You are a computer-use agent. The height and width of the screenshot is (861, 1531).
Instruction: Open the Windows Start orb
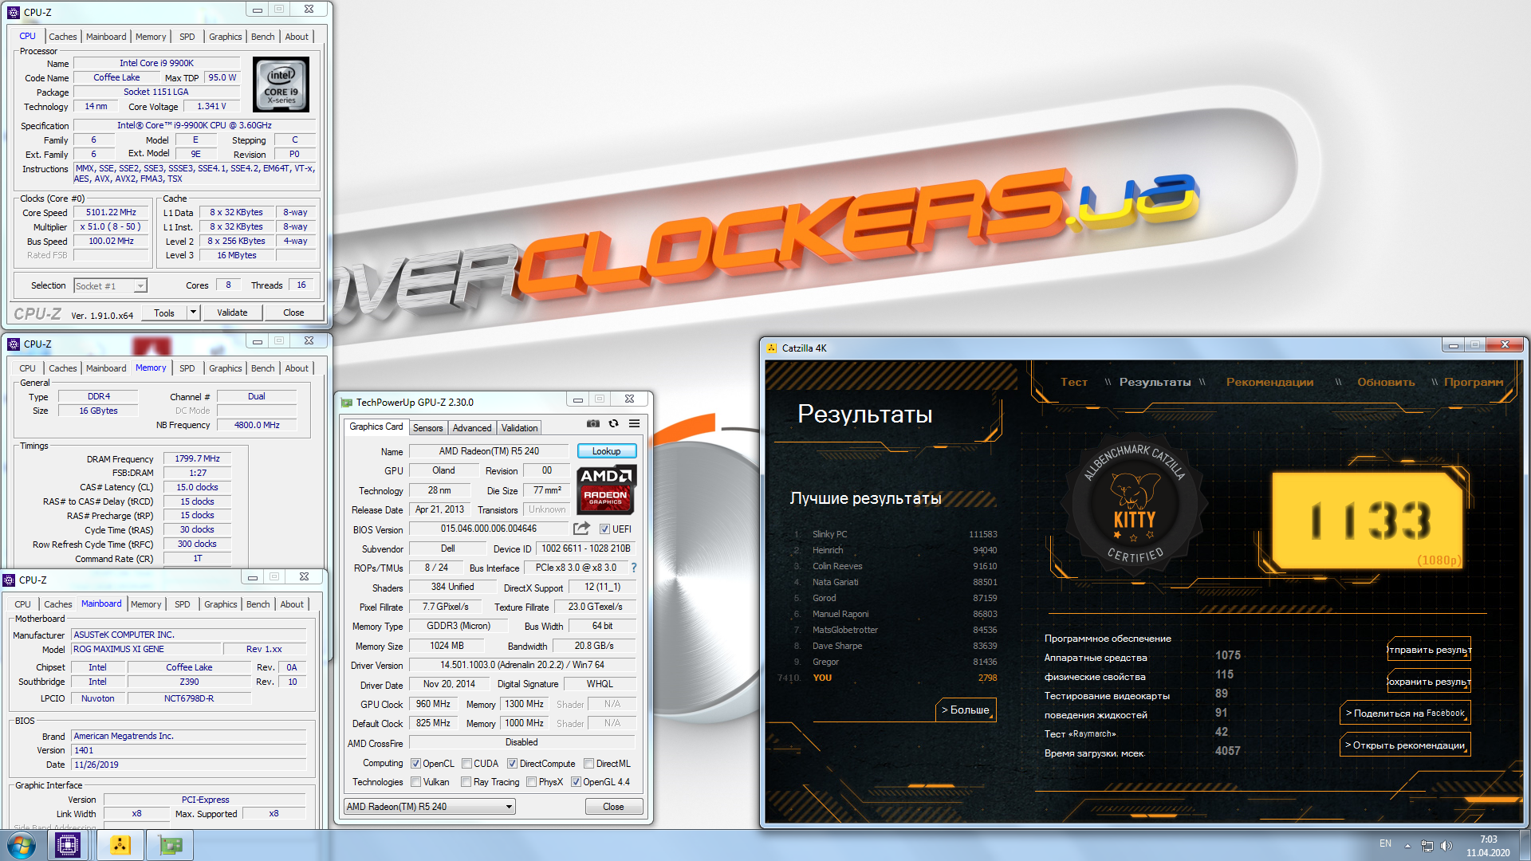point(22,845)
